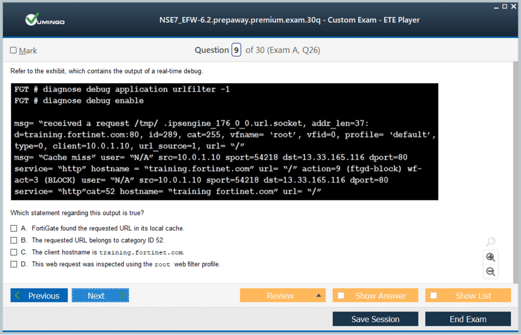Minimize the ETE Player window
The image size is (521, 335).
pos(496,6)
